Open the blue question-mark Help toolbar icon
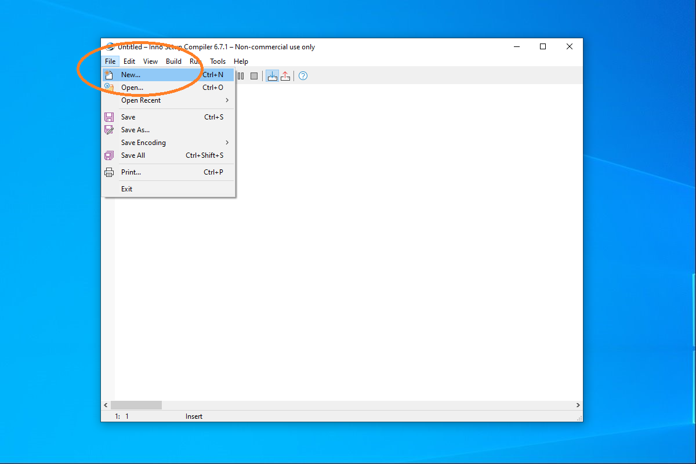 pyautogui.click(x=303, y=76)
